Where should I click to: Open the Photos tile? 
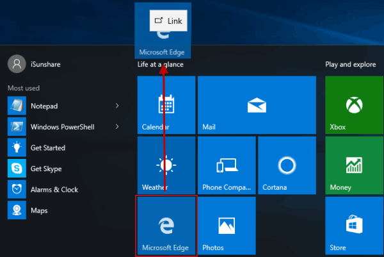pos(227,226)
